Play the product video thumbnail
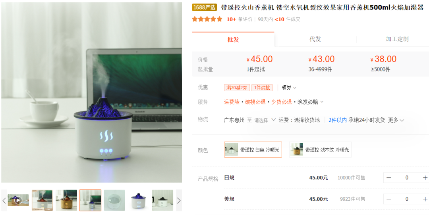 point(18,200)
